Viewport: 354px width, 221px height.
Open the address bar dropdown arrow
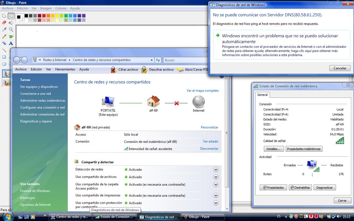[152, 60]
